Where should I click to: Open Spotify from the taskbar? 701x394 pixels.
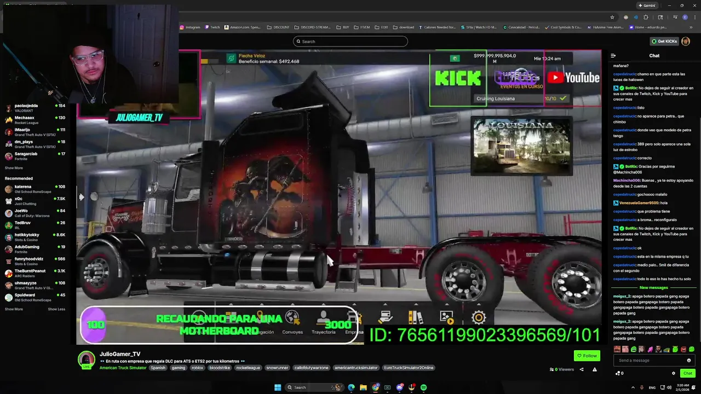point(423,387)
